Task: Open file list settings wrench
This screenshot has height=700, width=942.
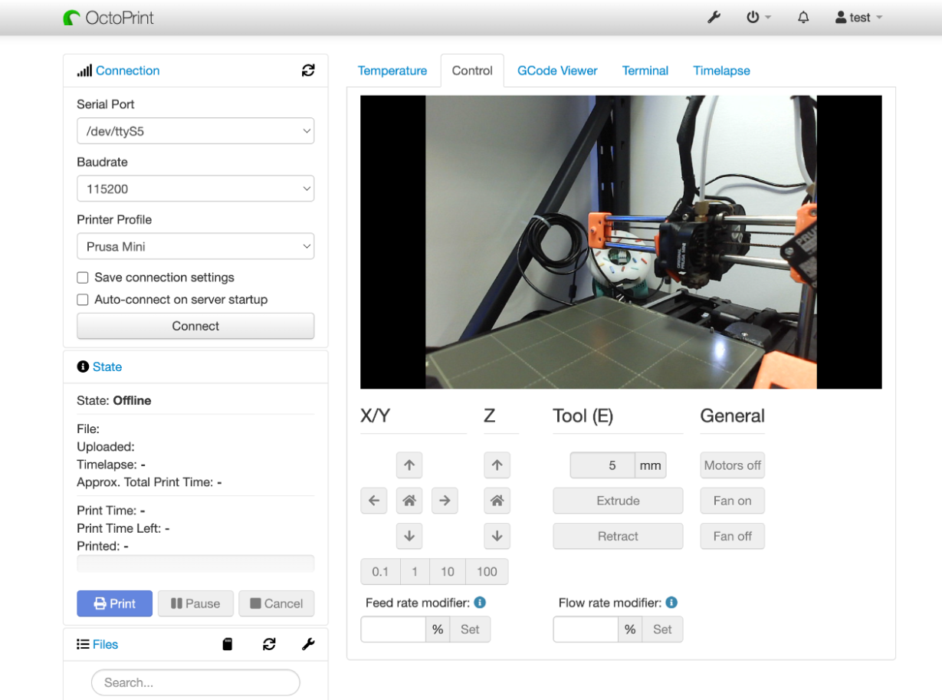Action: pos(308,644)
